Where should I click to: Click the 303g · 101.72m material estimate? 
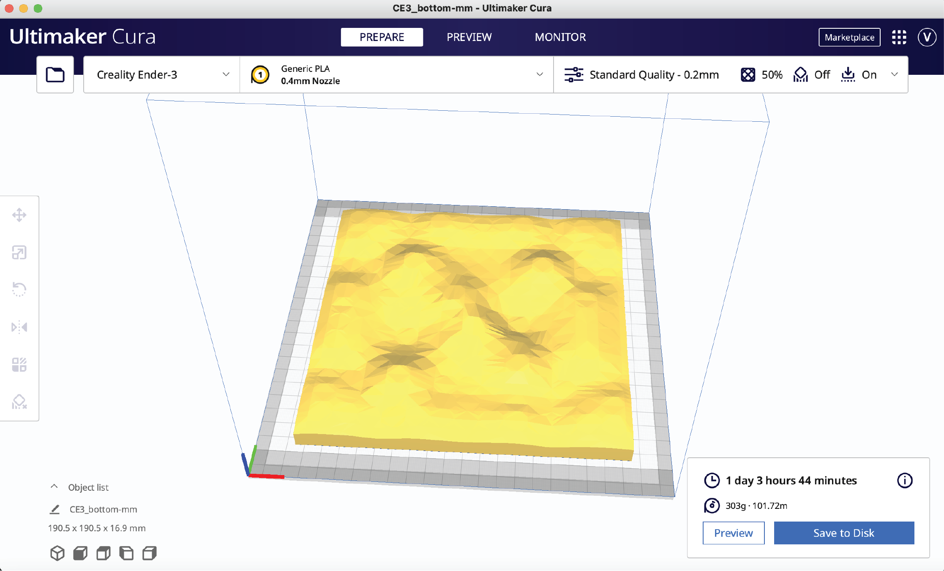756,505
